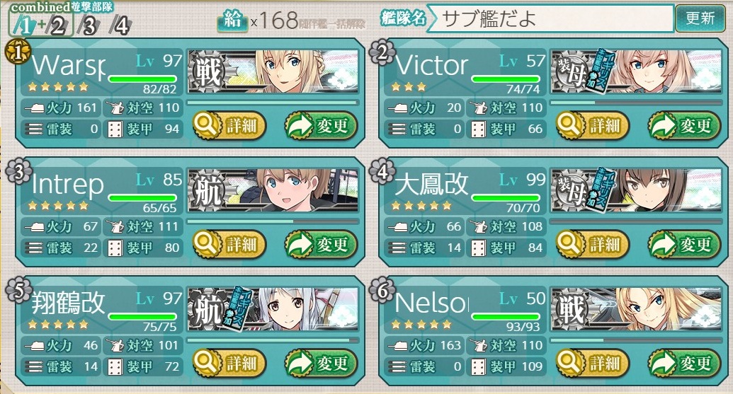
Task: Open 詳細 details for Taihou Kai
Action: (x=592, y=243)
